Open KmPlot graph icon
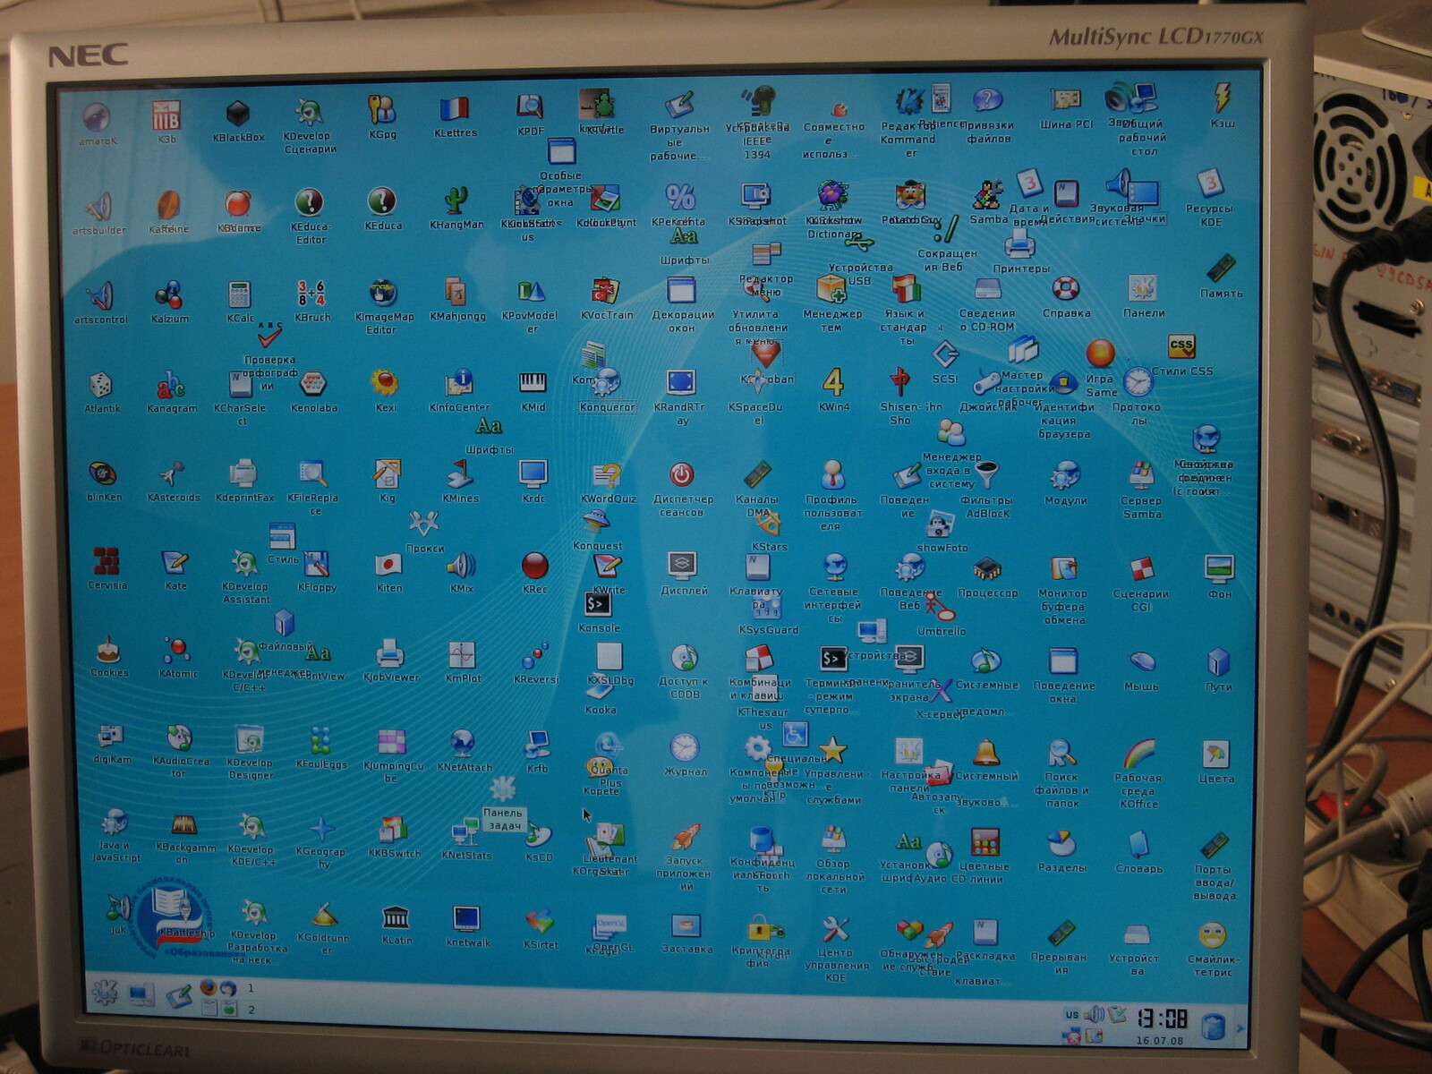 click(x=462, y=654)
